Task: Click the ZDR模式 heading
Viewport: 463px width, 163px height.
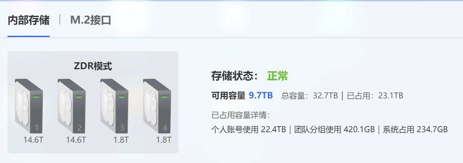Action: [x=93, y=66]
